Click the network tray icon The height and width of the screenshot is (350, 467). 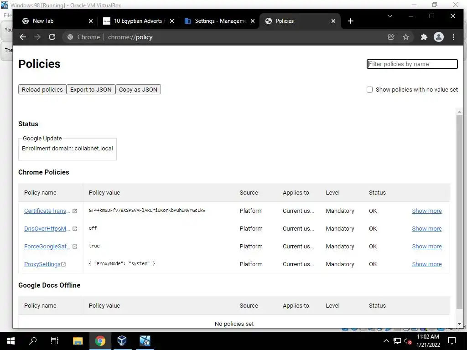pyautogui.click(x=397, y=341)
